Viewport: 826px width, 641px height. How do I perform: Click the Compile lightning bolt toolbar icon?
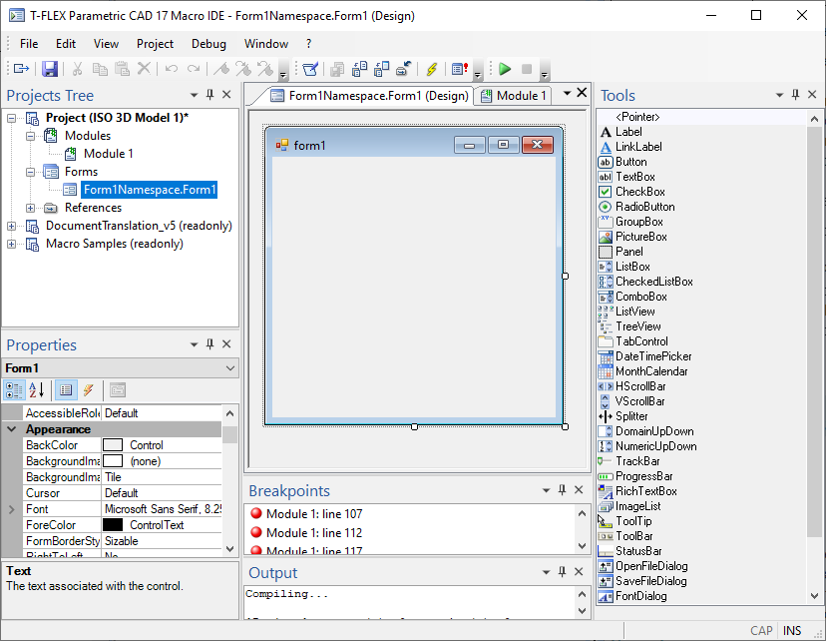(x=432, y=69)
